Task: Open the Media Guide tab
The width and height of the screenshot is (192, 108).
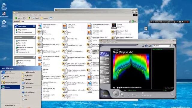Action: 105,59
